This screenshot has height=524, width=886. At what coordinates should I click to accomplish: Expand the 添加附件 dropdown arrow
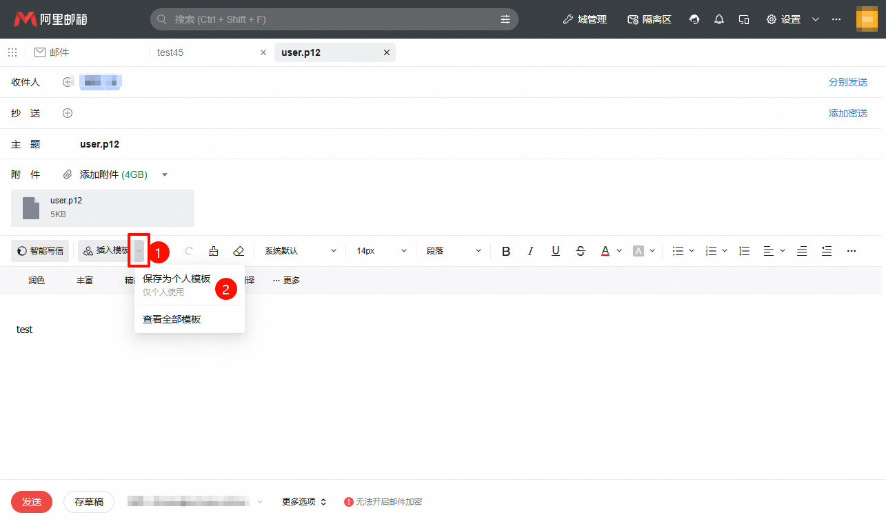tap(165, 174)
